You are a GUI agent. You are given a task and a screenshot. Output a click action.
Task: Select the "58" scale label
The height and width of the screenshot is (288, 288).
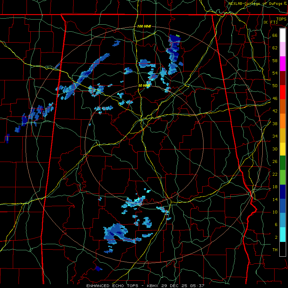click(x=275, y=60)
